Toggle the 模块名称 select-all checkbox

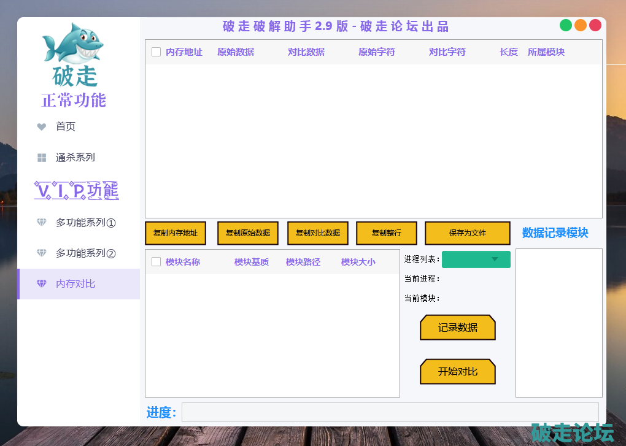click(x=156, y=262)
